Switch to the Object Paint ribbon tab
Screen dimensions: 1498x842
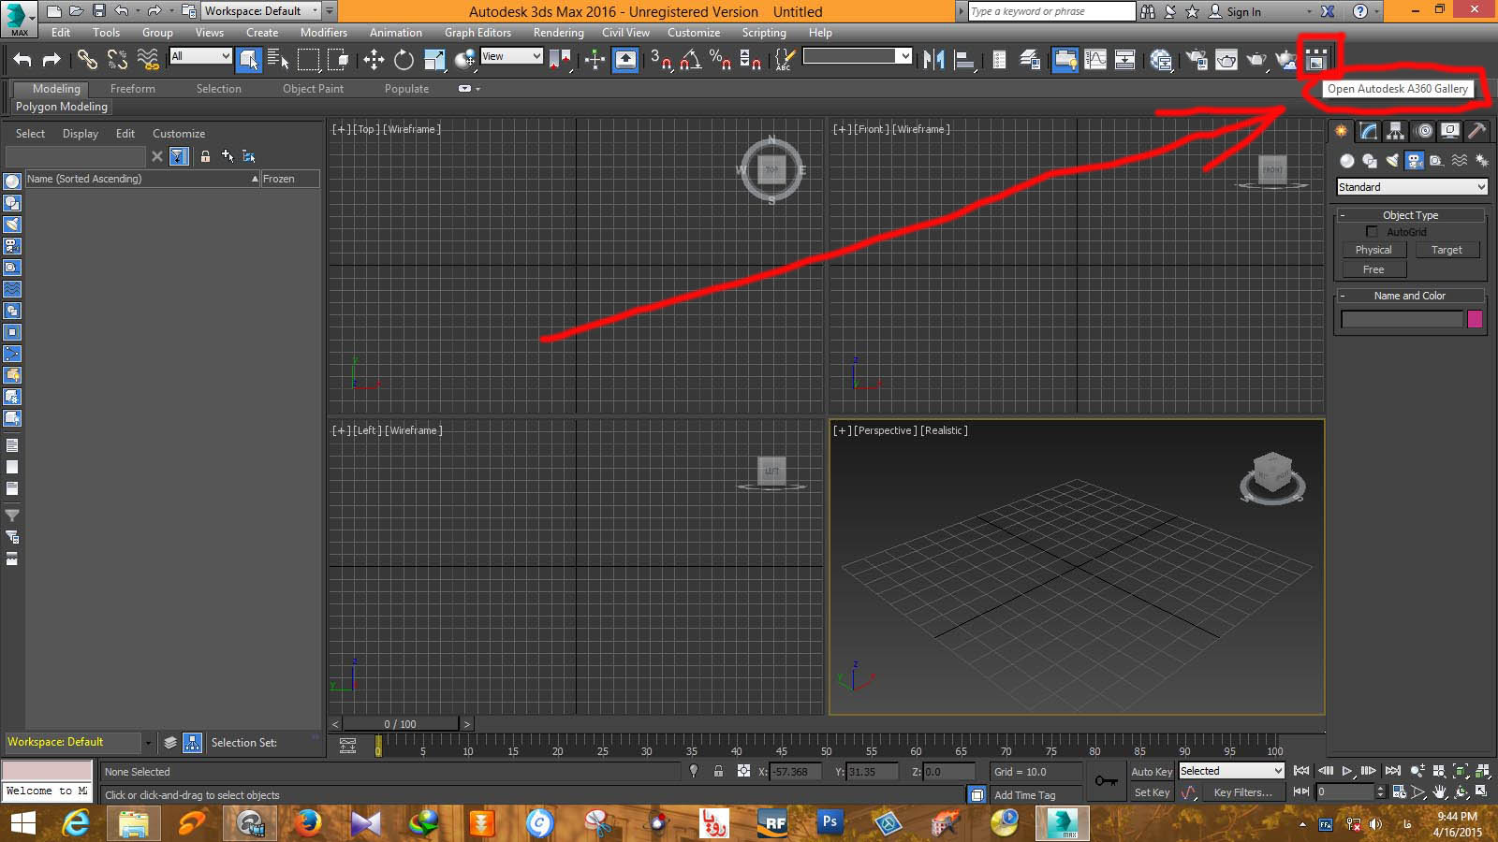pyautogui.click(x=313, y=89)
